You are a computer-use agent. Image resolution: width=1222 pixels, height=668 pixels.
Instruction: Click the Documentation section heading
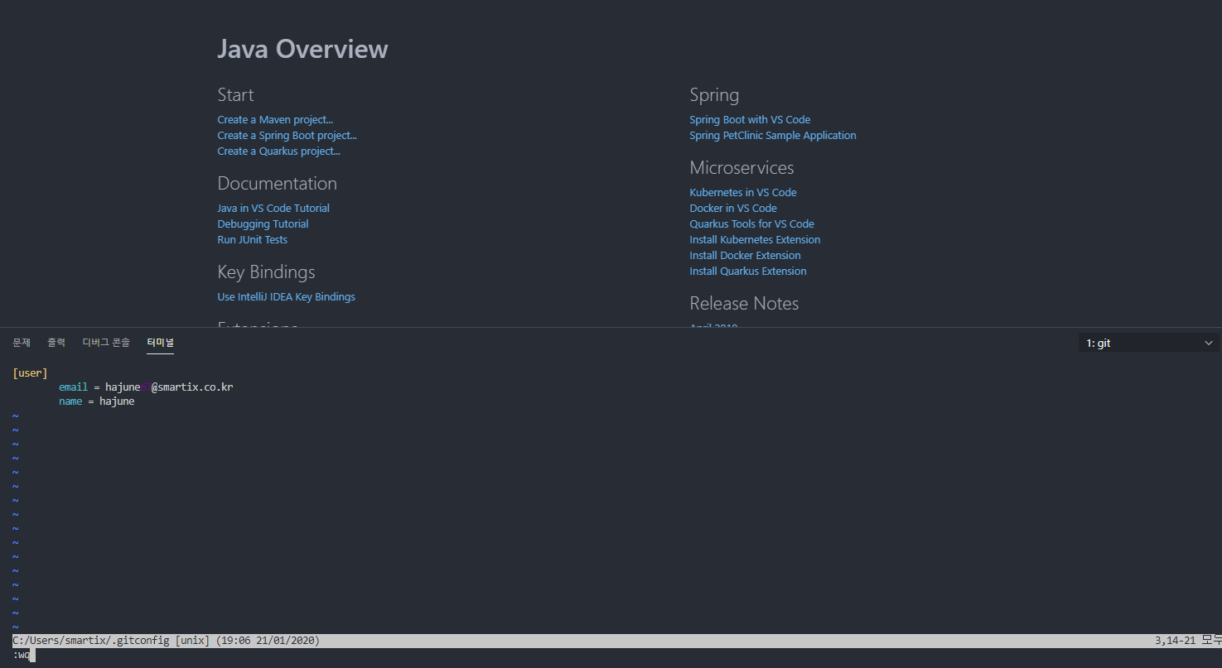click(x=277, y=184)
